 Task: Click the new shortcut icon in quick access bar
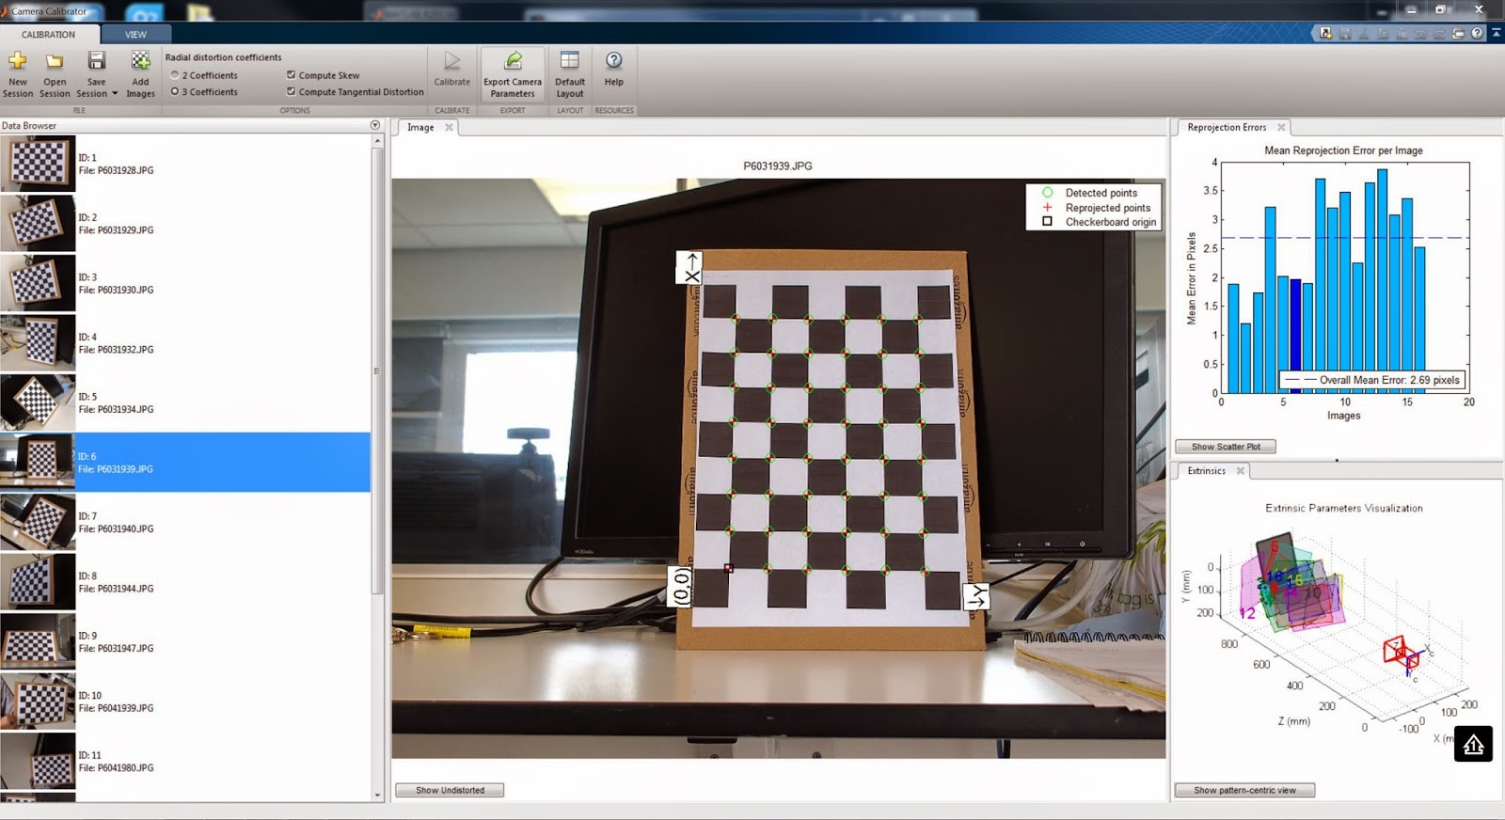[1325, 33]
